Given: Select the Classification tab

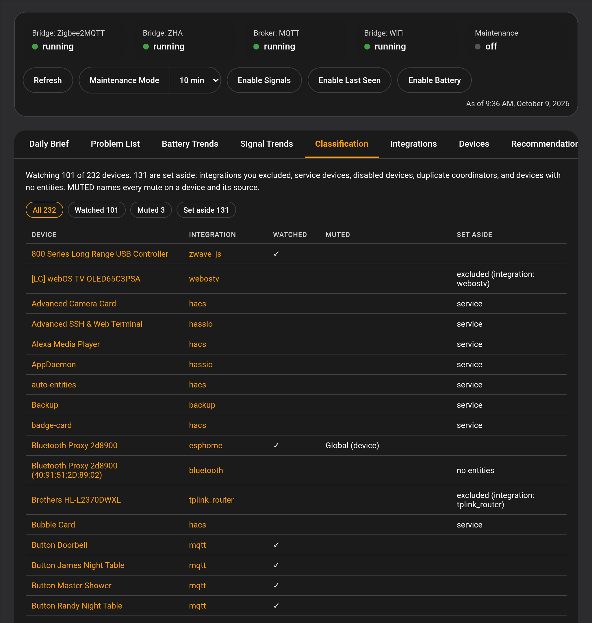Looking at the screenshot, I should point(342,144).
